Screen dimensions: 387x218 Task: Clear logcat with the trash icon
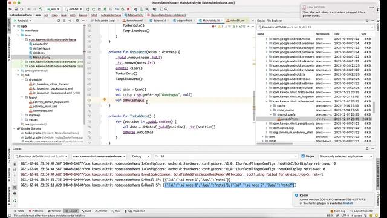coord(15,164)
